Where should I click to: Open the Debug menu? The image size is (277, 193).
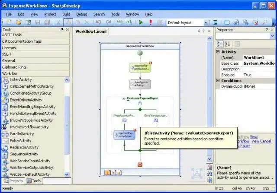[x=82, y=14]
